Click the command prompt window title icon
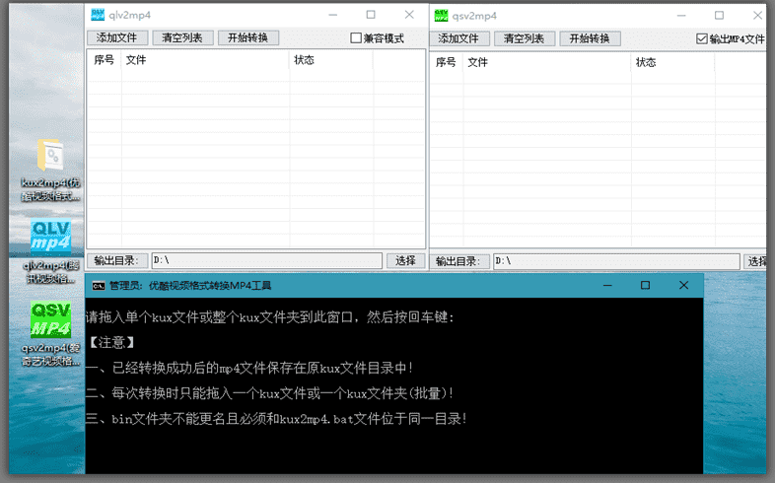Screen dimensions: 775x483 pos(99,286)
